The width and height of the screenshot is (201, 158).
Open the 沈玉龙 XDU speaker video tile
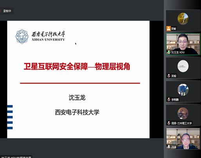click(x=183, y=44)
